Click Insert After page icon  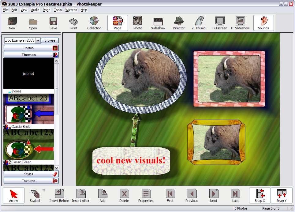point(81,196)
